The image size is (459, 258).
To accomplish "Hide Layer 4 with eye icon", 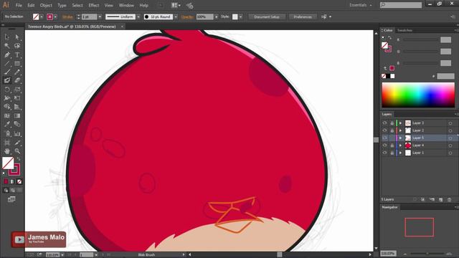I will click(384, 145).
